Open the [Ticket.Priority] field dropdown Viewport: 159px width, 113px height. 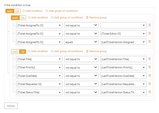39,67
